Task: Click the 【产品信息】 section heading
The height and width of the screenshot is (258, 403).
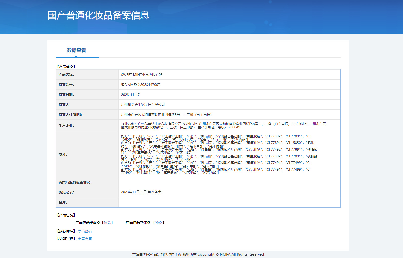Action: tap(66, 67)
